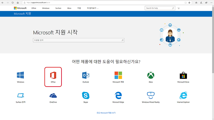This screenshot has height=120, width=214.
Task: Select the Microsoft Store bag icon
Action: (x=183, y=75)
